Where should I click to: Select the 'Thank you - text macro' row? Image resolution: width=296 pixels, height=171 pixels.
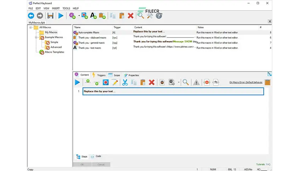pyautogui.click(x=172, y=48)
